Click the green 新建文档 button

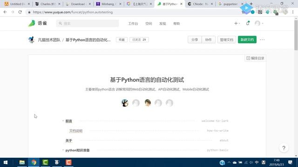tap(247, 39)
